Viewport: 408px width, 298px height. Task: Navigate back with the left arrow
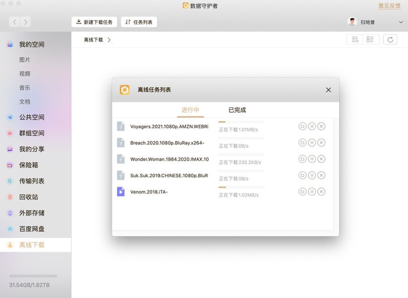click(15, 22)
